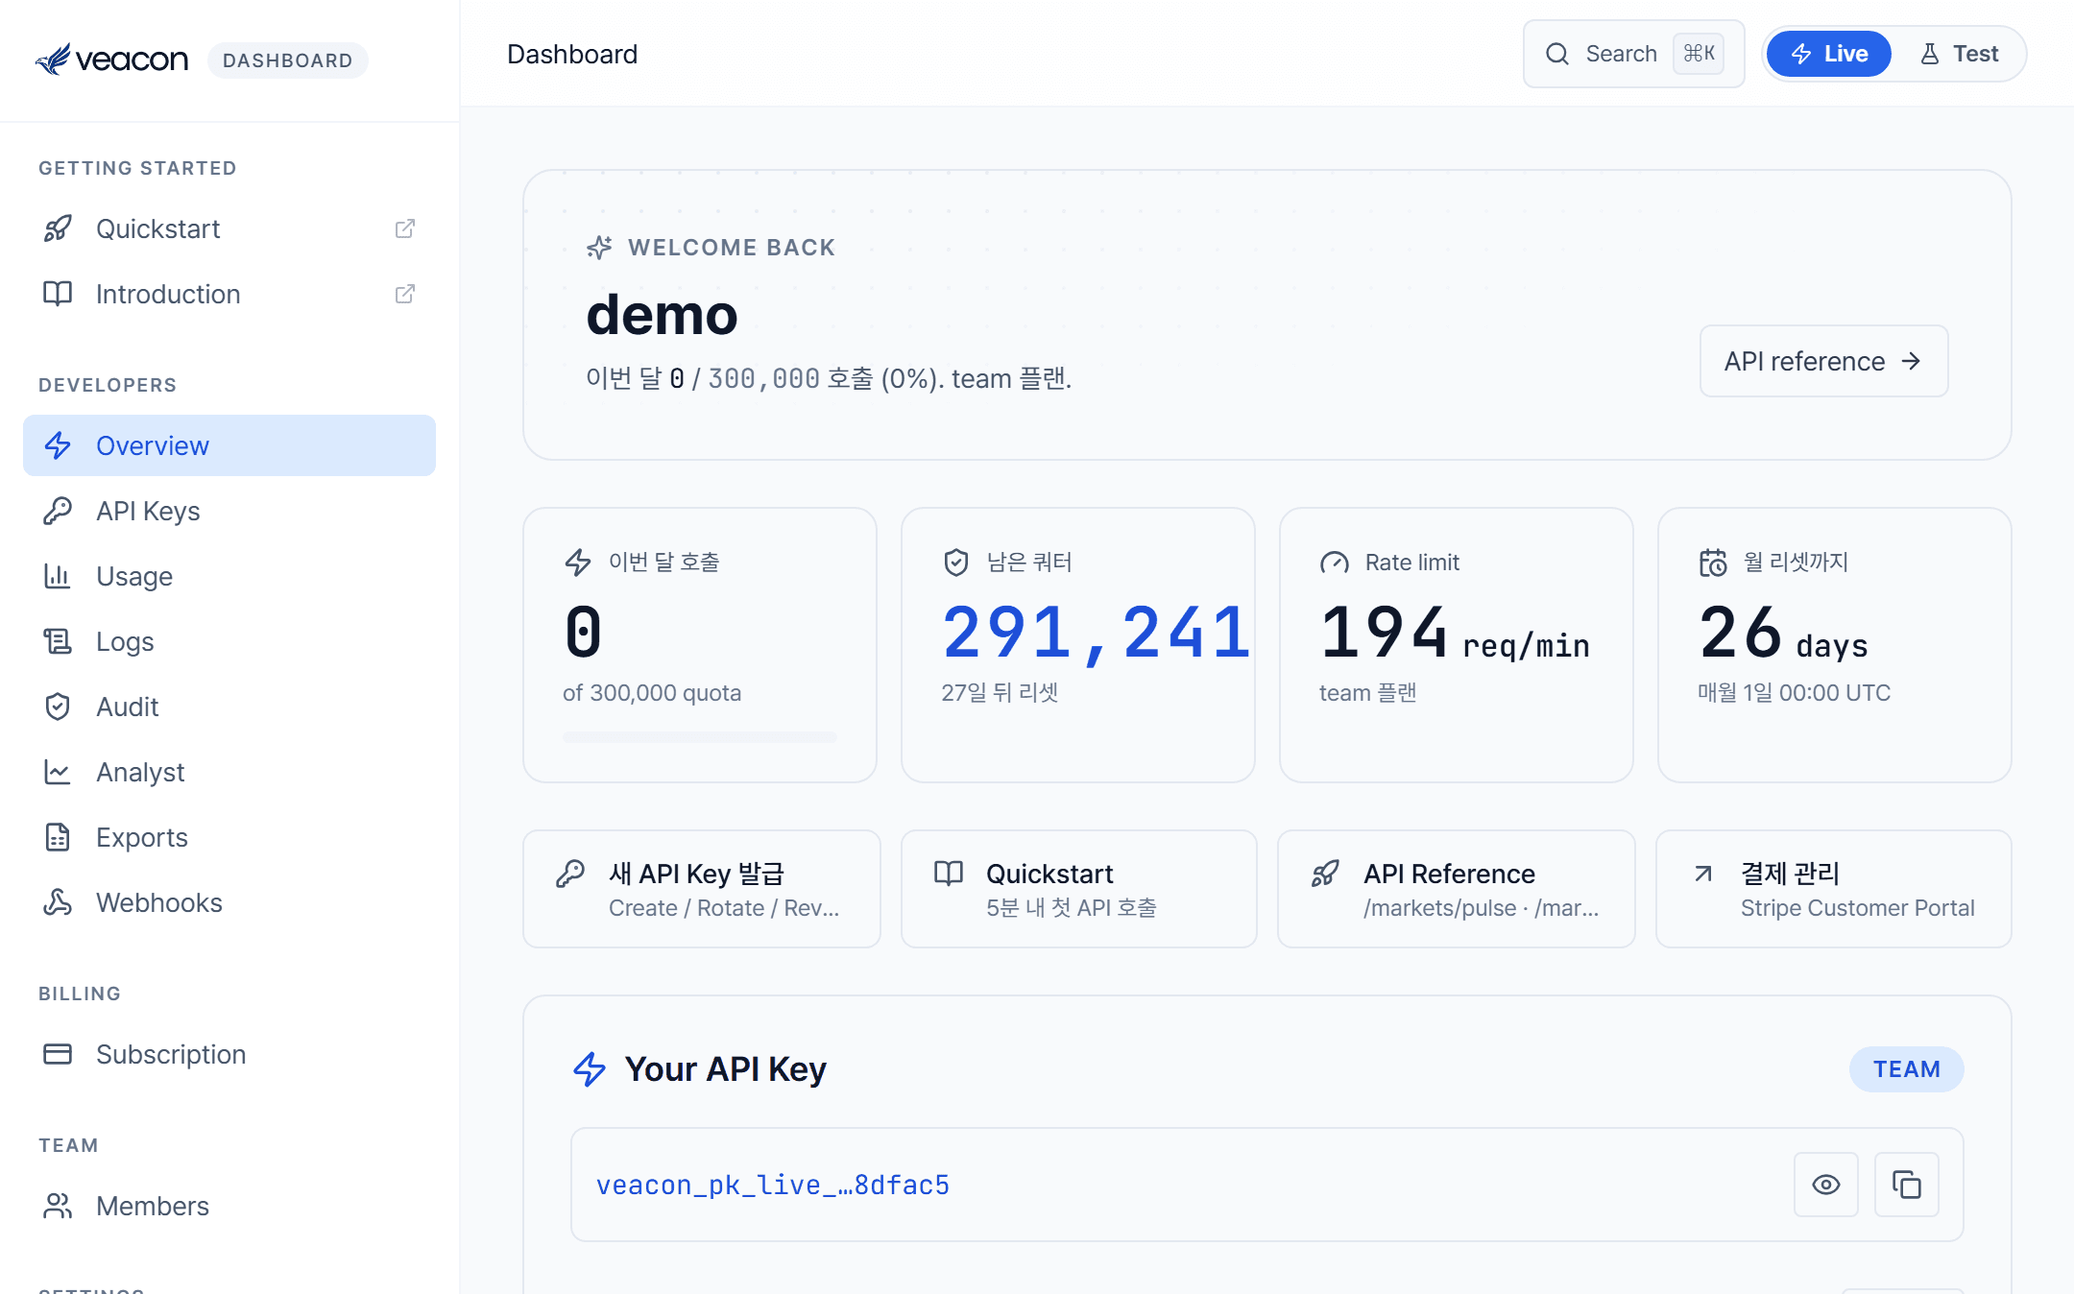The width and height of the screenshot is (2074, 1294).
Task: Click the Search field
Action: coord(1633,54)
